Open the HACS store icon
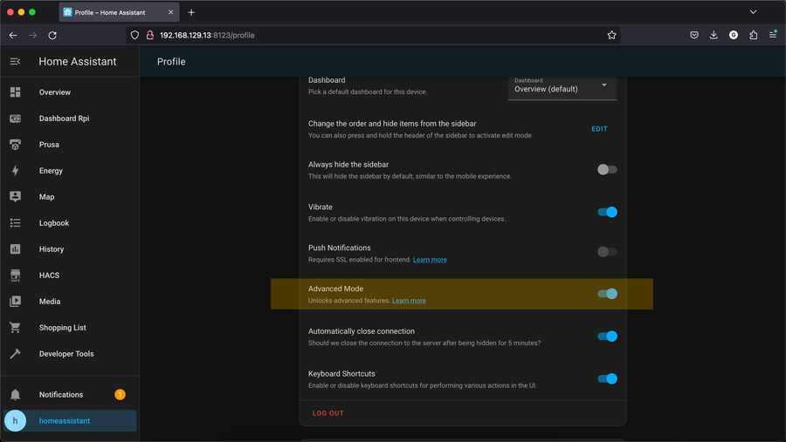 pos(15,275)
